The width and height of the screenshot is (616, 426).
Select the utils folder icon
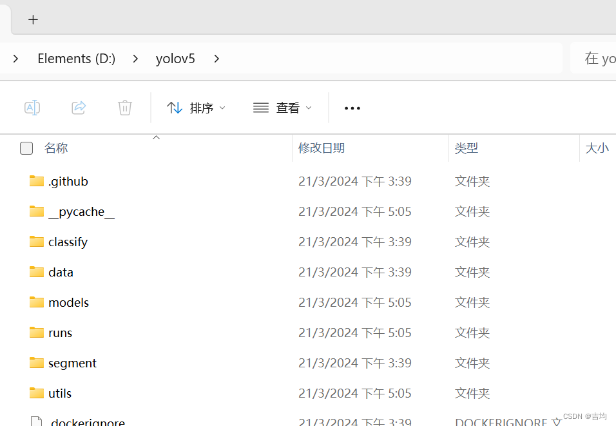(x=37, y=393)
